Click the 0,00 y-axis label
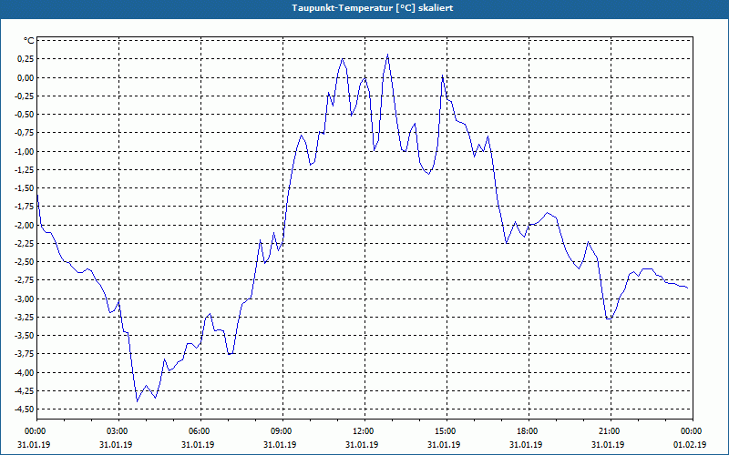729x455 pixels. tap(26, 77)
